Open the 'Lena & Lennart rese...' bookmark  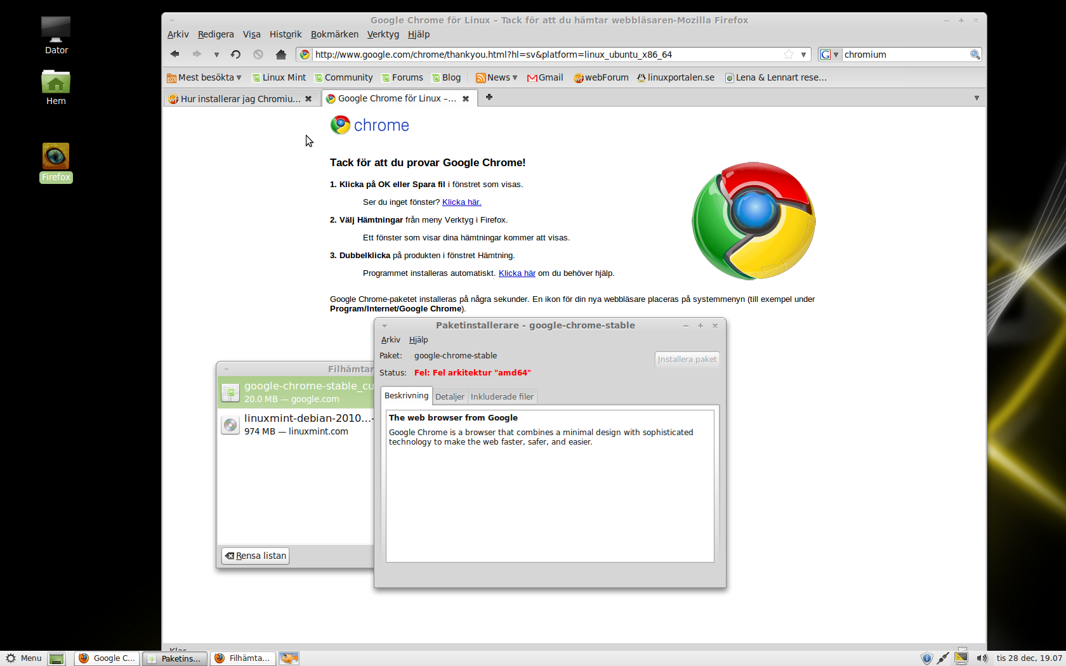[776, 77]
